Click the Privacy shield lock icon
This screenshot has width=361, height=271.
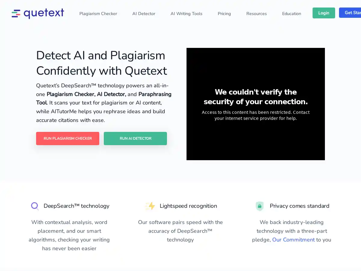coord(259,206)
